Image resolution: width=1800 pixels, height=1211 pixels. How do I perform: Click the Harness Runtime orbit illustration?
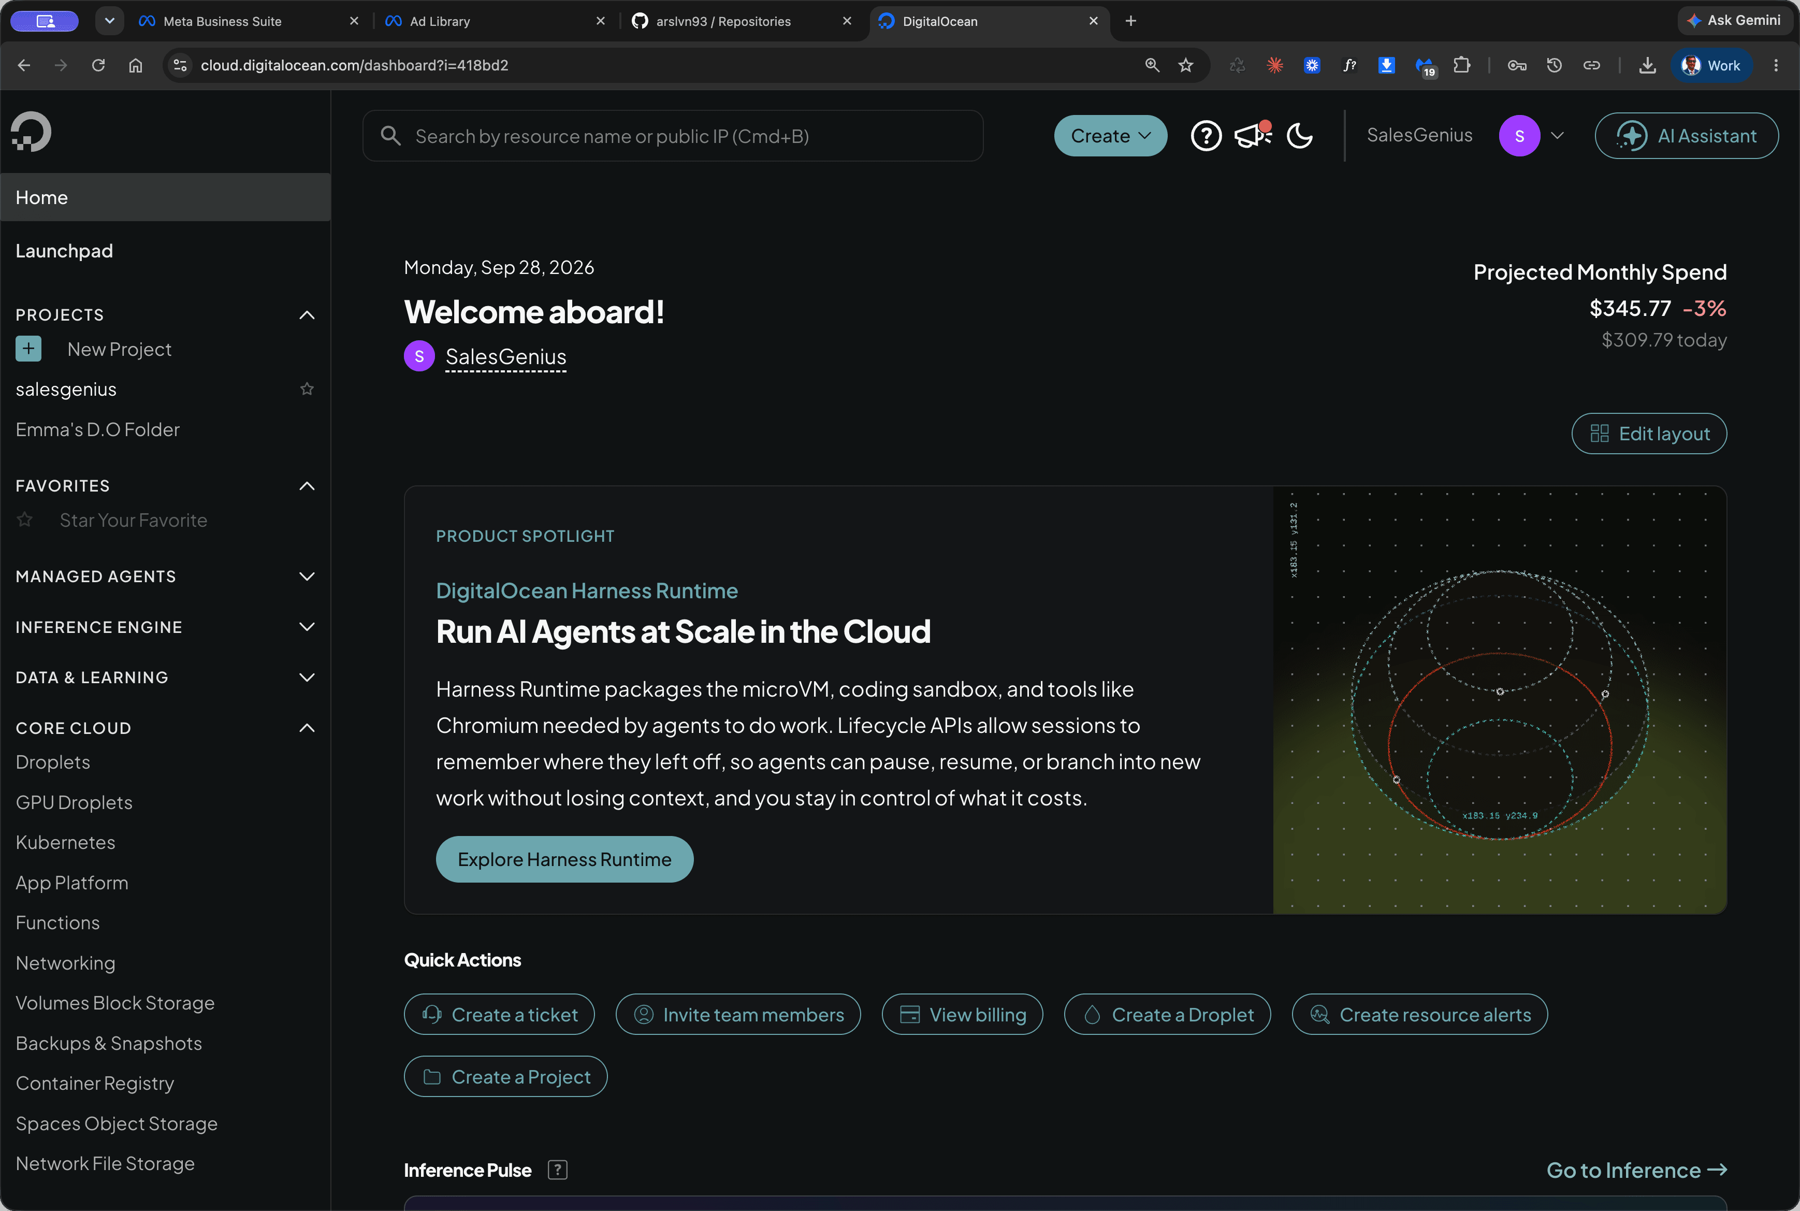point(1500,700)
